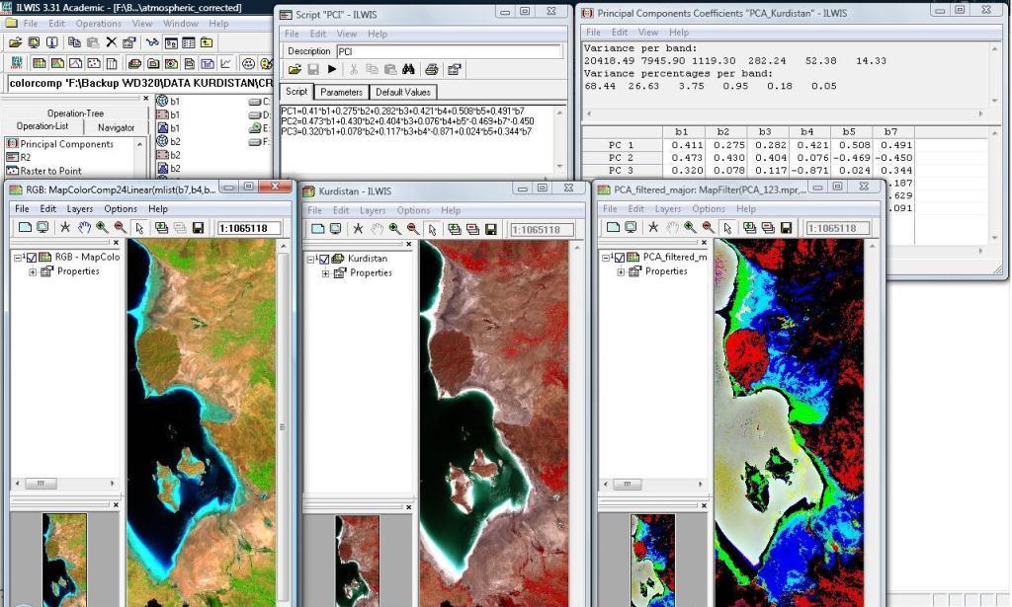Image resolution: width=1012 pixels, height=607 pixels.
Task: Open the Operations menu in ILWIS main window
Action: pos(99,23)
